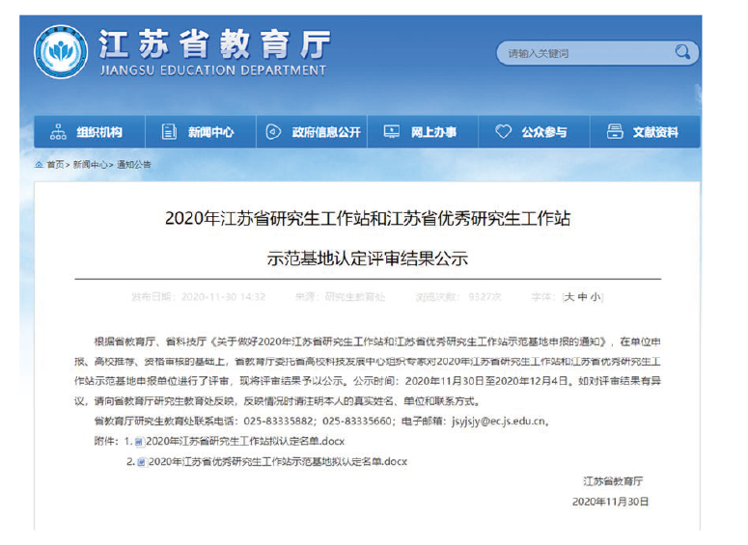Click docx icon of attachment 2

tap(142, 462)
